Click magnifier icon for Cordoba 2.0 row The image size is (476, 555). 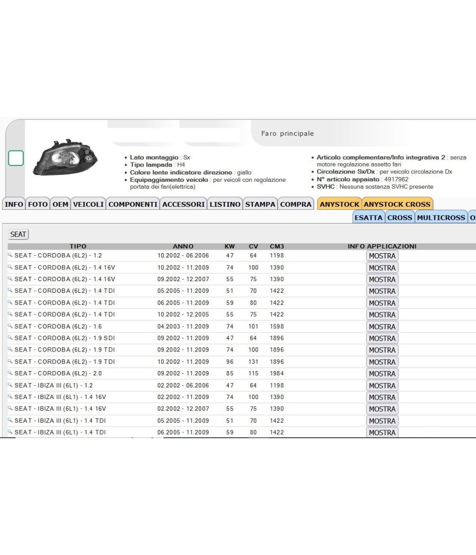(x=10, y=373)
